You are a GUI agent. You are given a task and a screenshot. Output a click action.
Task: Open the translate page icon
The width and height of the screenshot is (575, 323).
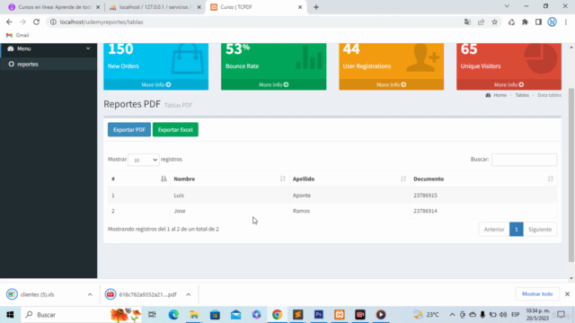click(467, 22)
